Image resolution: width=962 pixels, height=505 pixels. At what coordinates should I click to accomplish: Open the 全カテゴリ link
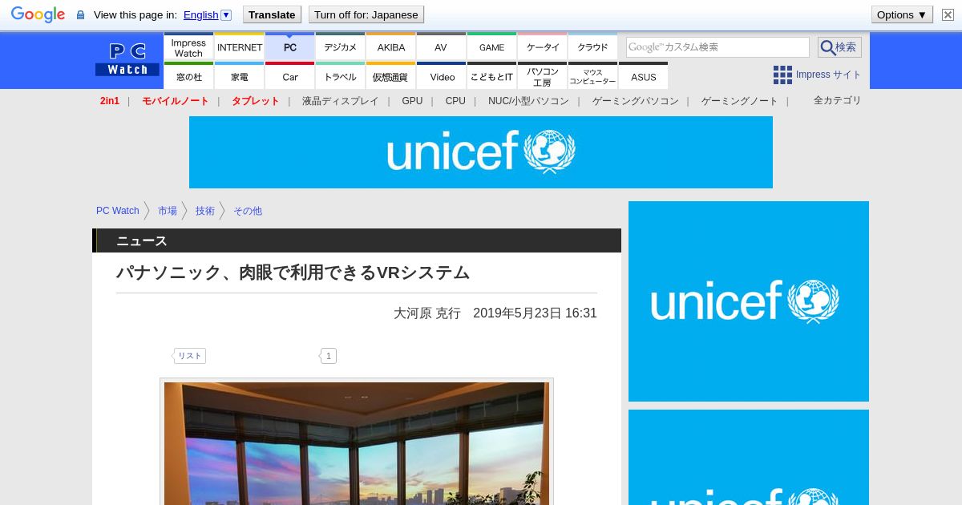click(x=837, y=100)
